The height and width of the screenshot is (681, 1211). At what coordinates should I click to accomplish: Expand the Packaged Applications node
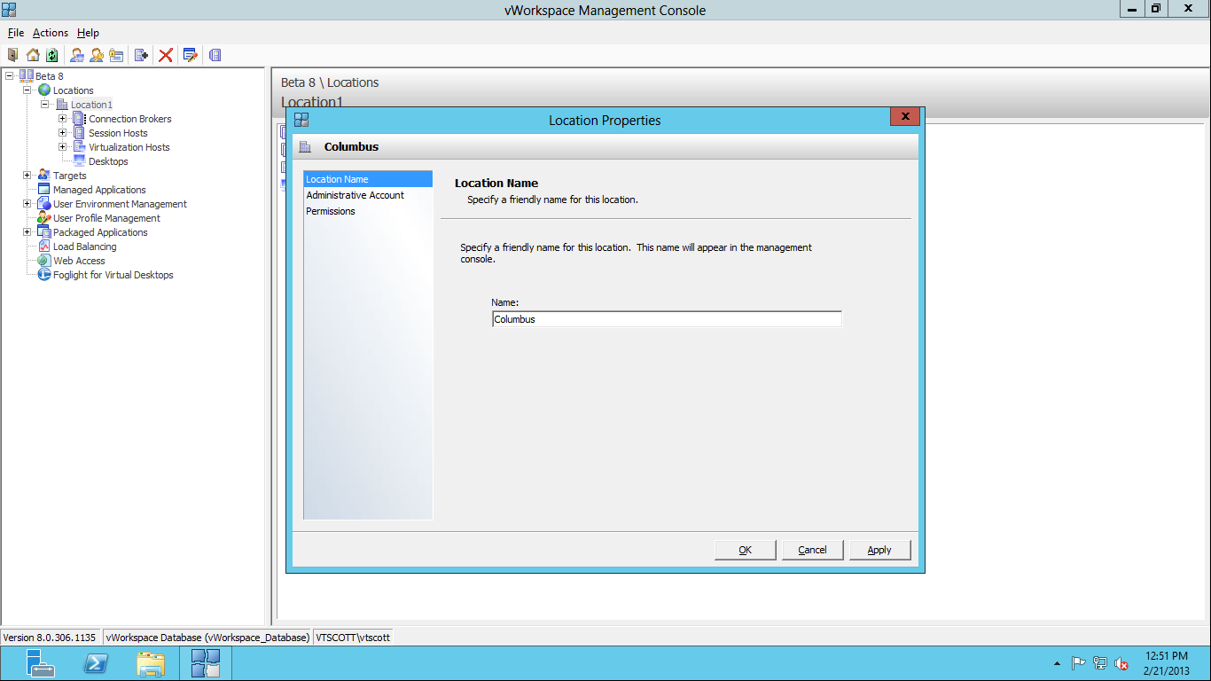pyautogui.click(x=27, y=232)
